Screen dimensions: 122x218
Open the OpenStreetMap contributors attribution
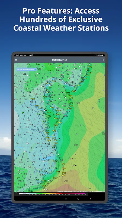click(x=64, y=192)
